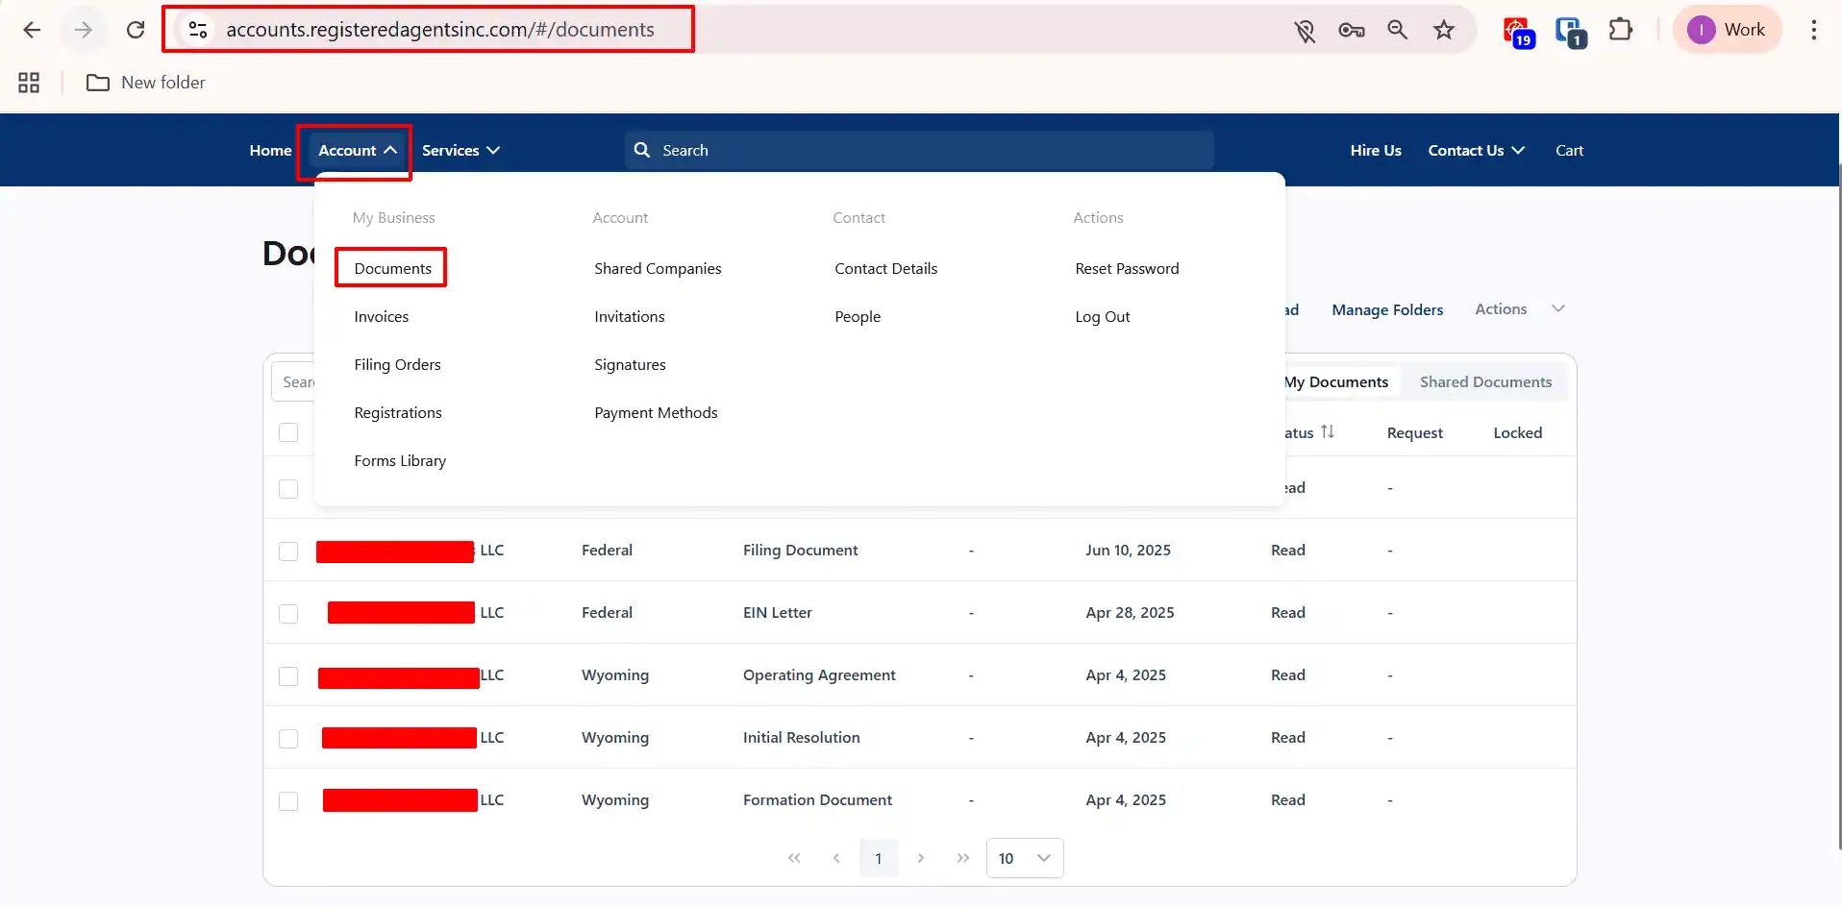1842x907 pixels.
Task: Switch to the Shared Documents tab
Action: pyautogui.click(x=1485, y=382)
